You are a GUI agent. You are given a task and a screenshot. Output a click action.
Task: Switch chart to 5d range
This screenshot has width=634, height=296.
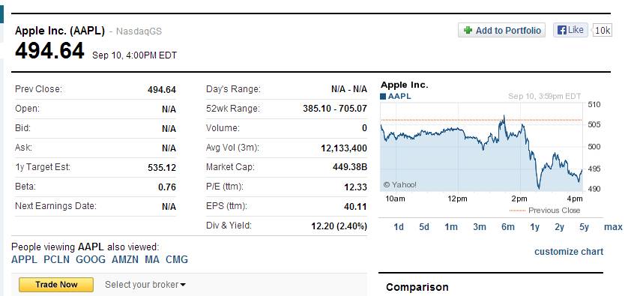point(423,227)
